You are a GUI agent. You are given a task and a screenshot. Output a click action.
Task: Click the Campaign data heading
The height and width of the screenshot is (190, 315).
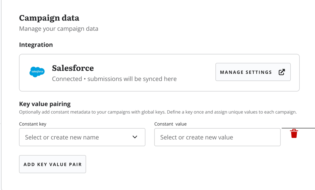tap(49, 18)
